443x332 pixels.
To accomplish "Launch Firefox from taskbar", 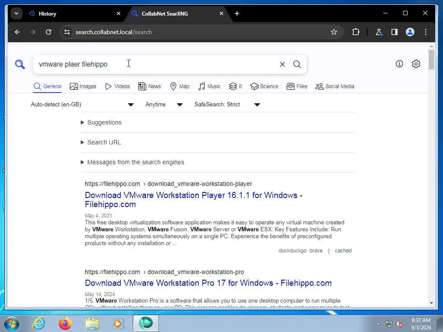I will [x=65, y=323].
